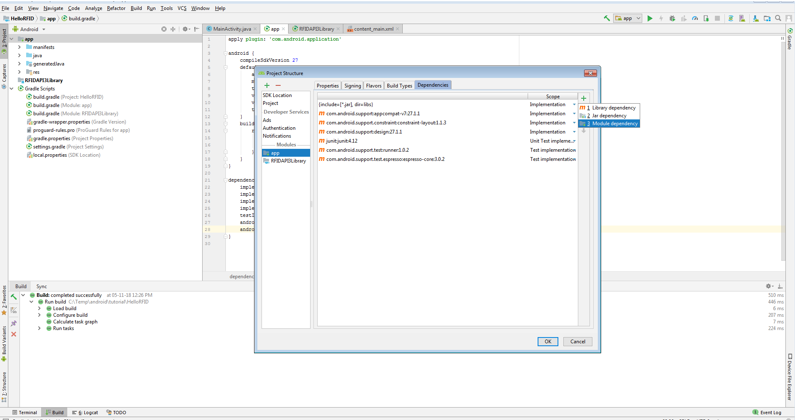Select RFIDAPI3Library module in Modules list
The height and width of the screenshot is (420, 795).
(x=288, y=161)
